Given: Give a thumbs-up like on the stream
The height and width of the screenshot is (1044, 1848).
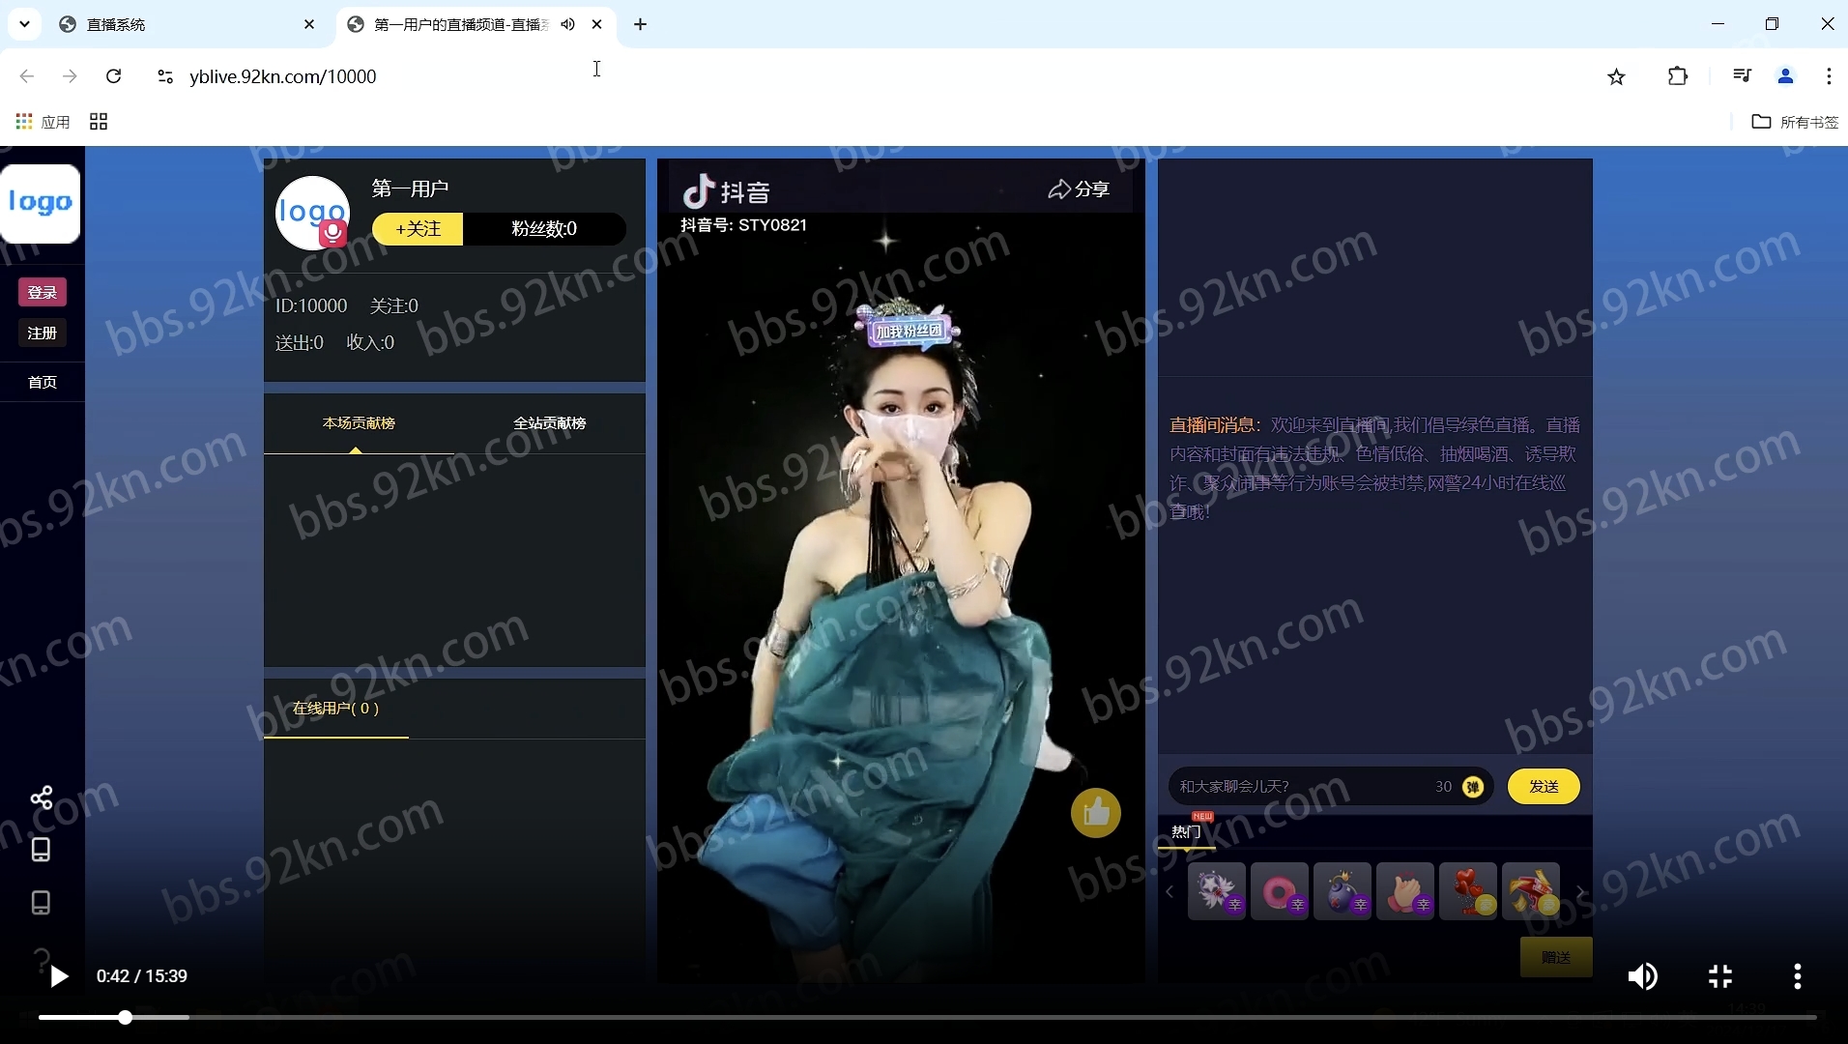Looking at the screenshot, I should click(1096, 813).
